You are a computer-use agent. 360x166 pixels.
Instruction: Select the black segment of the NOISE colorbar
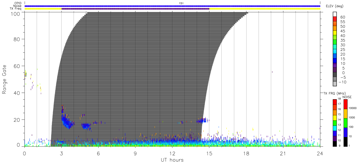(346, 141)
